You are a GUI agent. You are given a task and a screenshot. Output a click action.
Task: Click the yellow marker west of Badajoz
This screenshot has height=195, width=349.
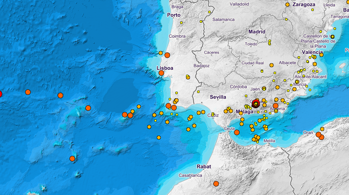pyautogui.click(x=188, y=77)
